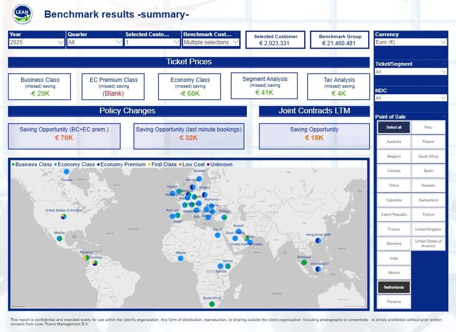Viewport: 456px width, 332px height.
Task: Click Business Class green legend marker
Action: point(13,164)
